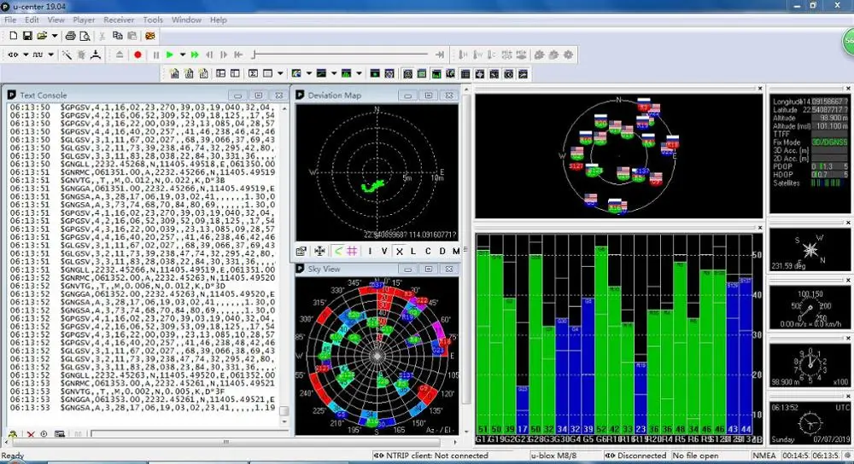Jump to the log end with the skip-to-end icon

coord(440,55)
